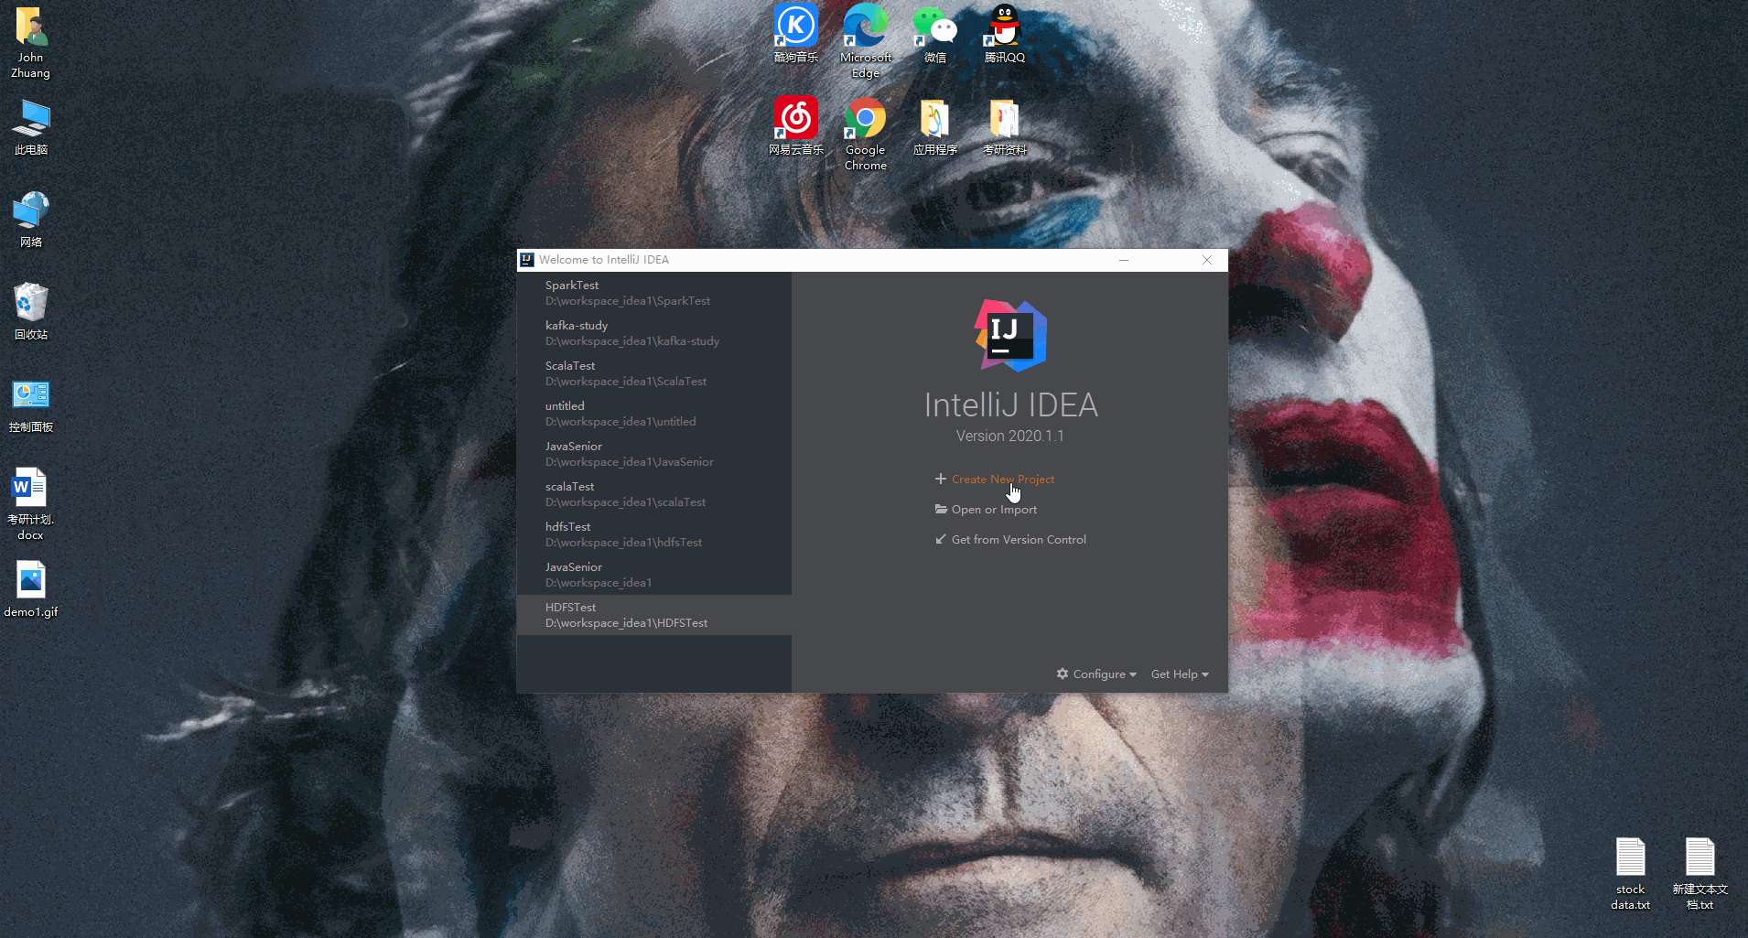Click the IntelliJ icon in the title bar
This screenshot has height=938, width=1748.
pyautogui.click(x=527, y=260)
